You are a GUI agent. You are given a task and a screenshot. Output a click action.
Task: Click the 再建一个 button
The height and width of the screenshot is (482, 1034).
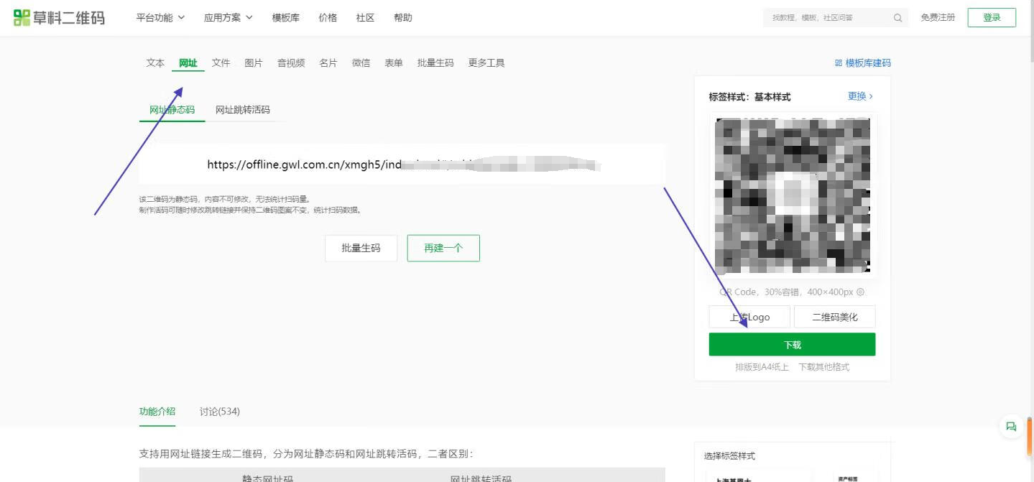443,248
